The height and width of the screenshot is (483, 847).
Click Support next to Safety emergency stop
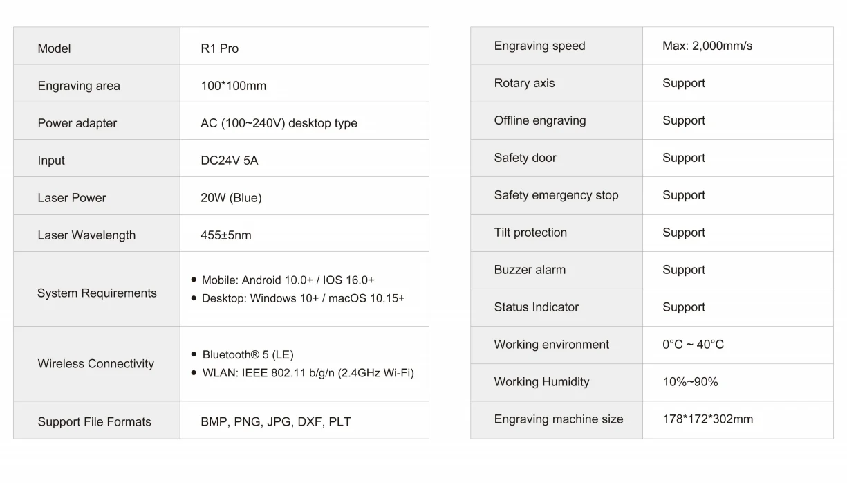pyautogui.click(x=684, y=195)
